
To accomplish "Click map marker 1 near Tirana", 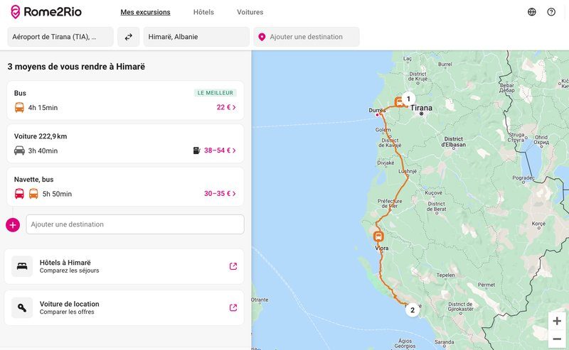I will click(408, 99).
